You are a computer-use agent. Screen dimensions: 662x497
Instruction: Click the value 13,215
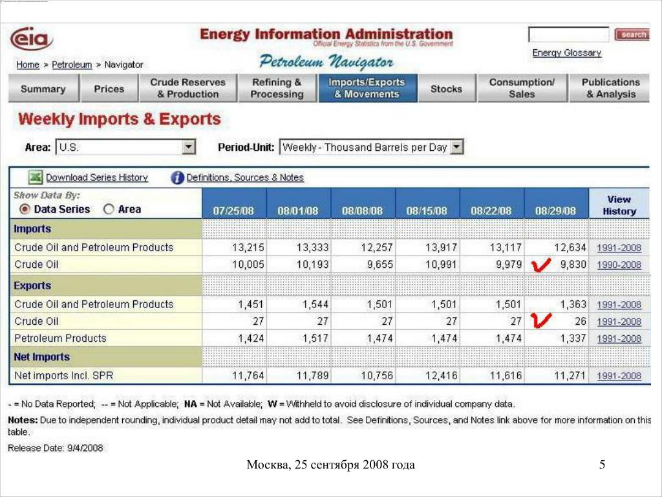click(248, 247)
